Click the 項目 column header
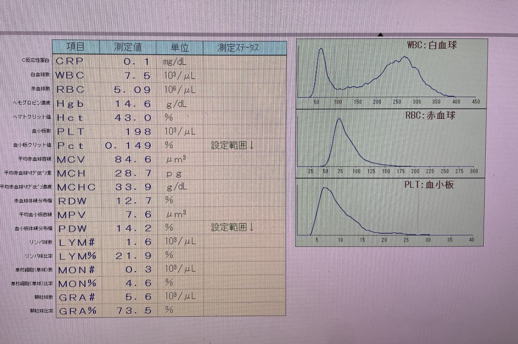This screenshot has width=518, height=344. 76,47
